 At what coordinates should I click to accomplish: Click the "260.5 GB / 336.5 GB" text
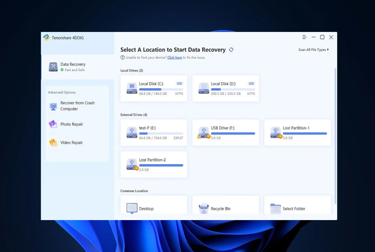226,94
